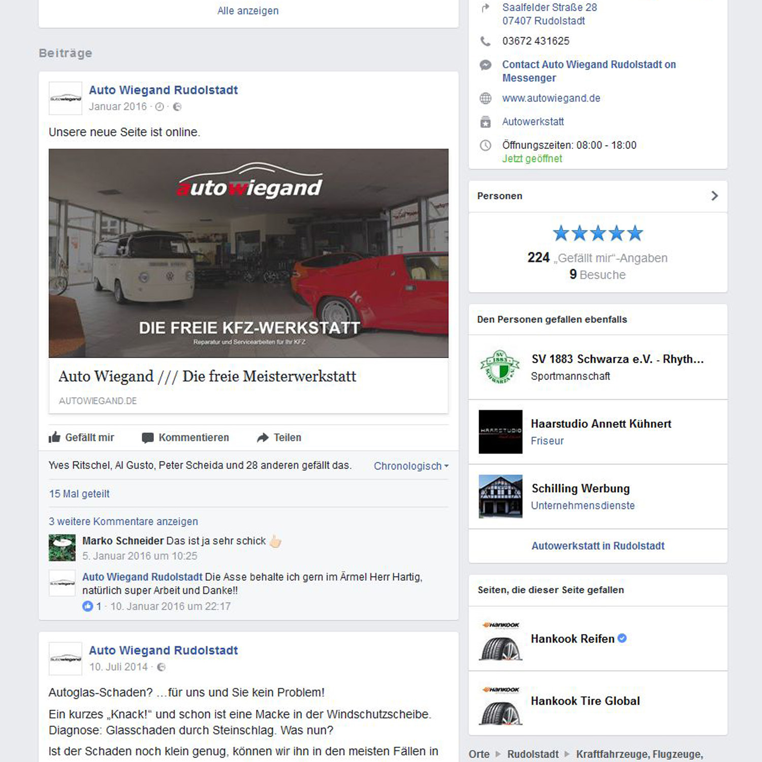
Task: Click Unternehmensdienste category link
Action: (583, 505)
